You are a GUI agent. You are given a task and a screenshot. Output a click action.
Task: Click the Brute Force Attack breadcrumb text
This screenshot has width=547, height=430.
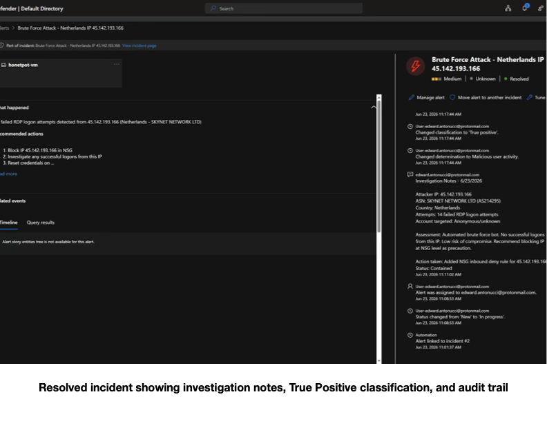click(x=70, y=28)
